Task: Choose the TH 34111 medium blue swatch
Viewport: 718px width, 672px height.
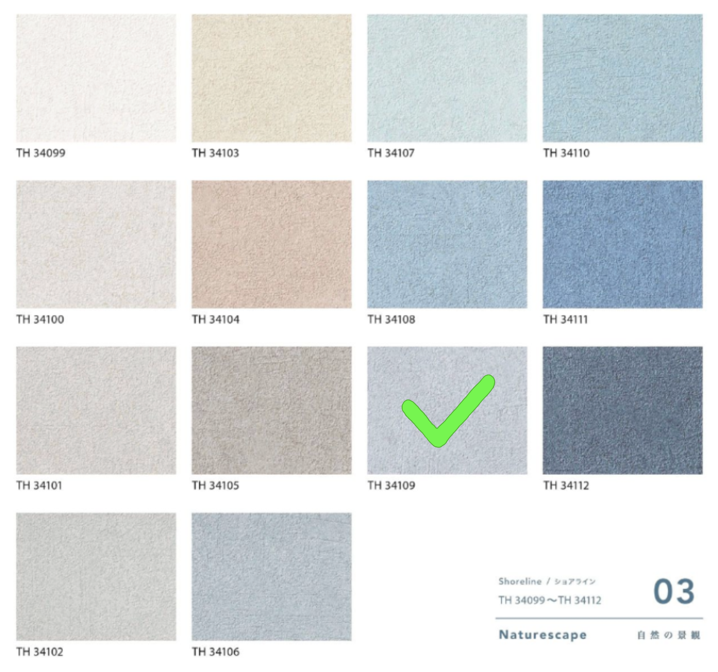Action: [622, 244]
